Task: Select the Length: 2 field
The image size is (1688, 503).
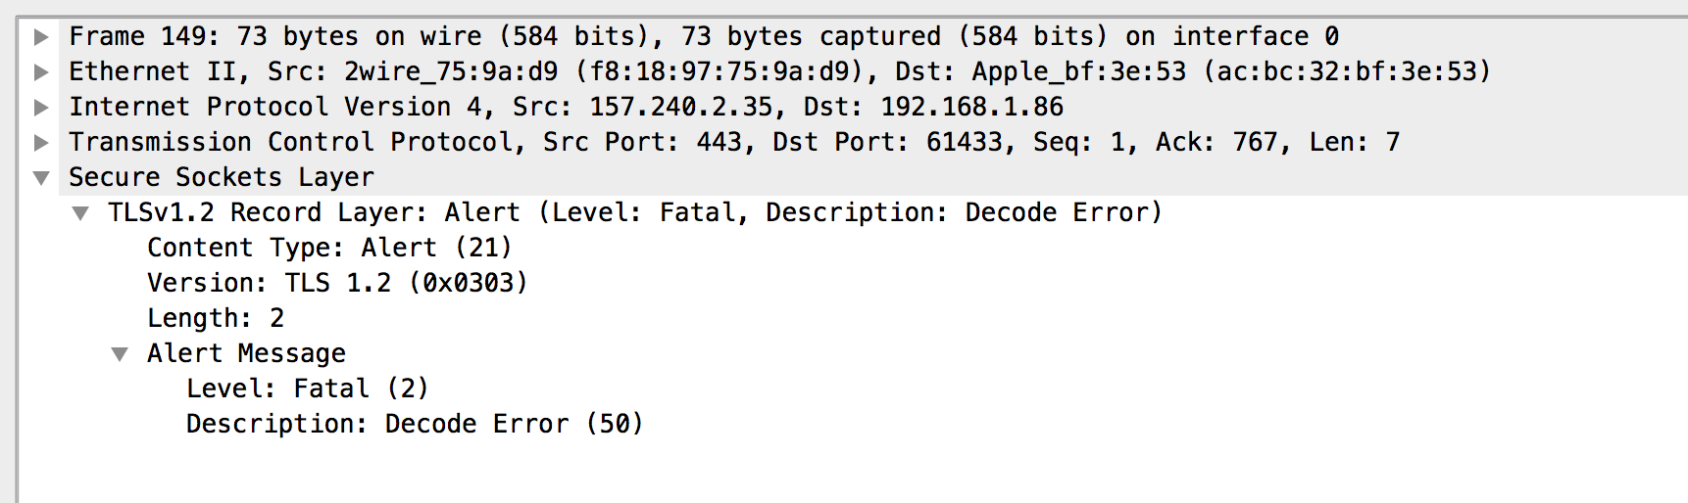Action: 216,319
